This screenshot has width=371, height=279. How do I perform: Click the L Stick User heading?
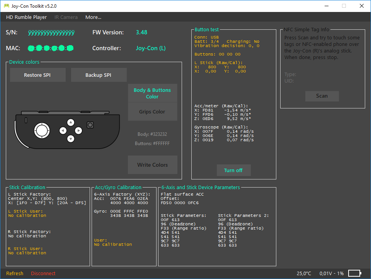26,211
